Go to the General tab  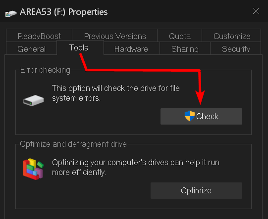(x=31, y=48)
